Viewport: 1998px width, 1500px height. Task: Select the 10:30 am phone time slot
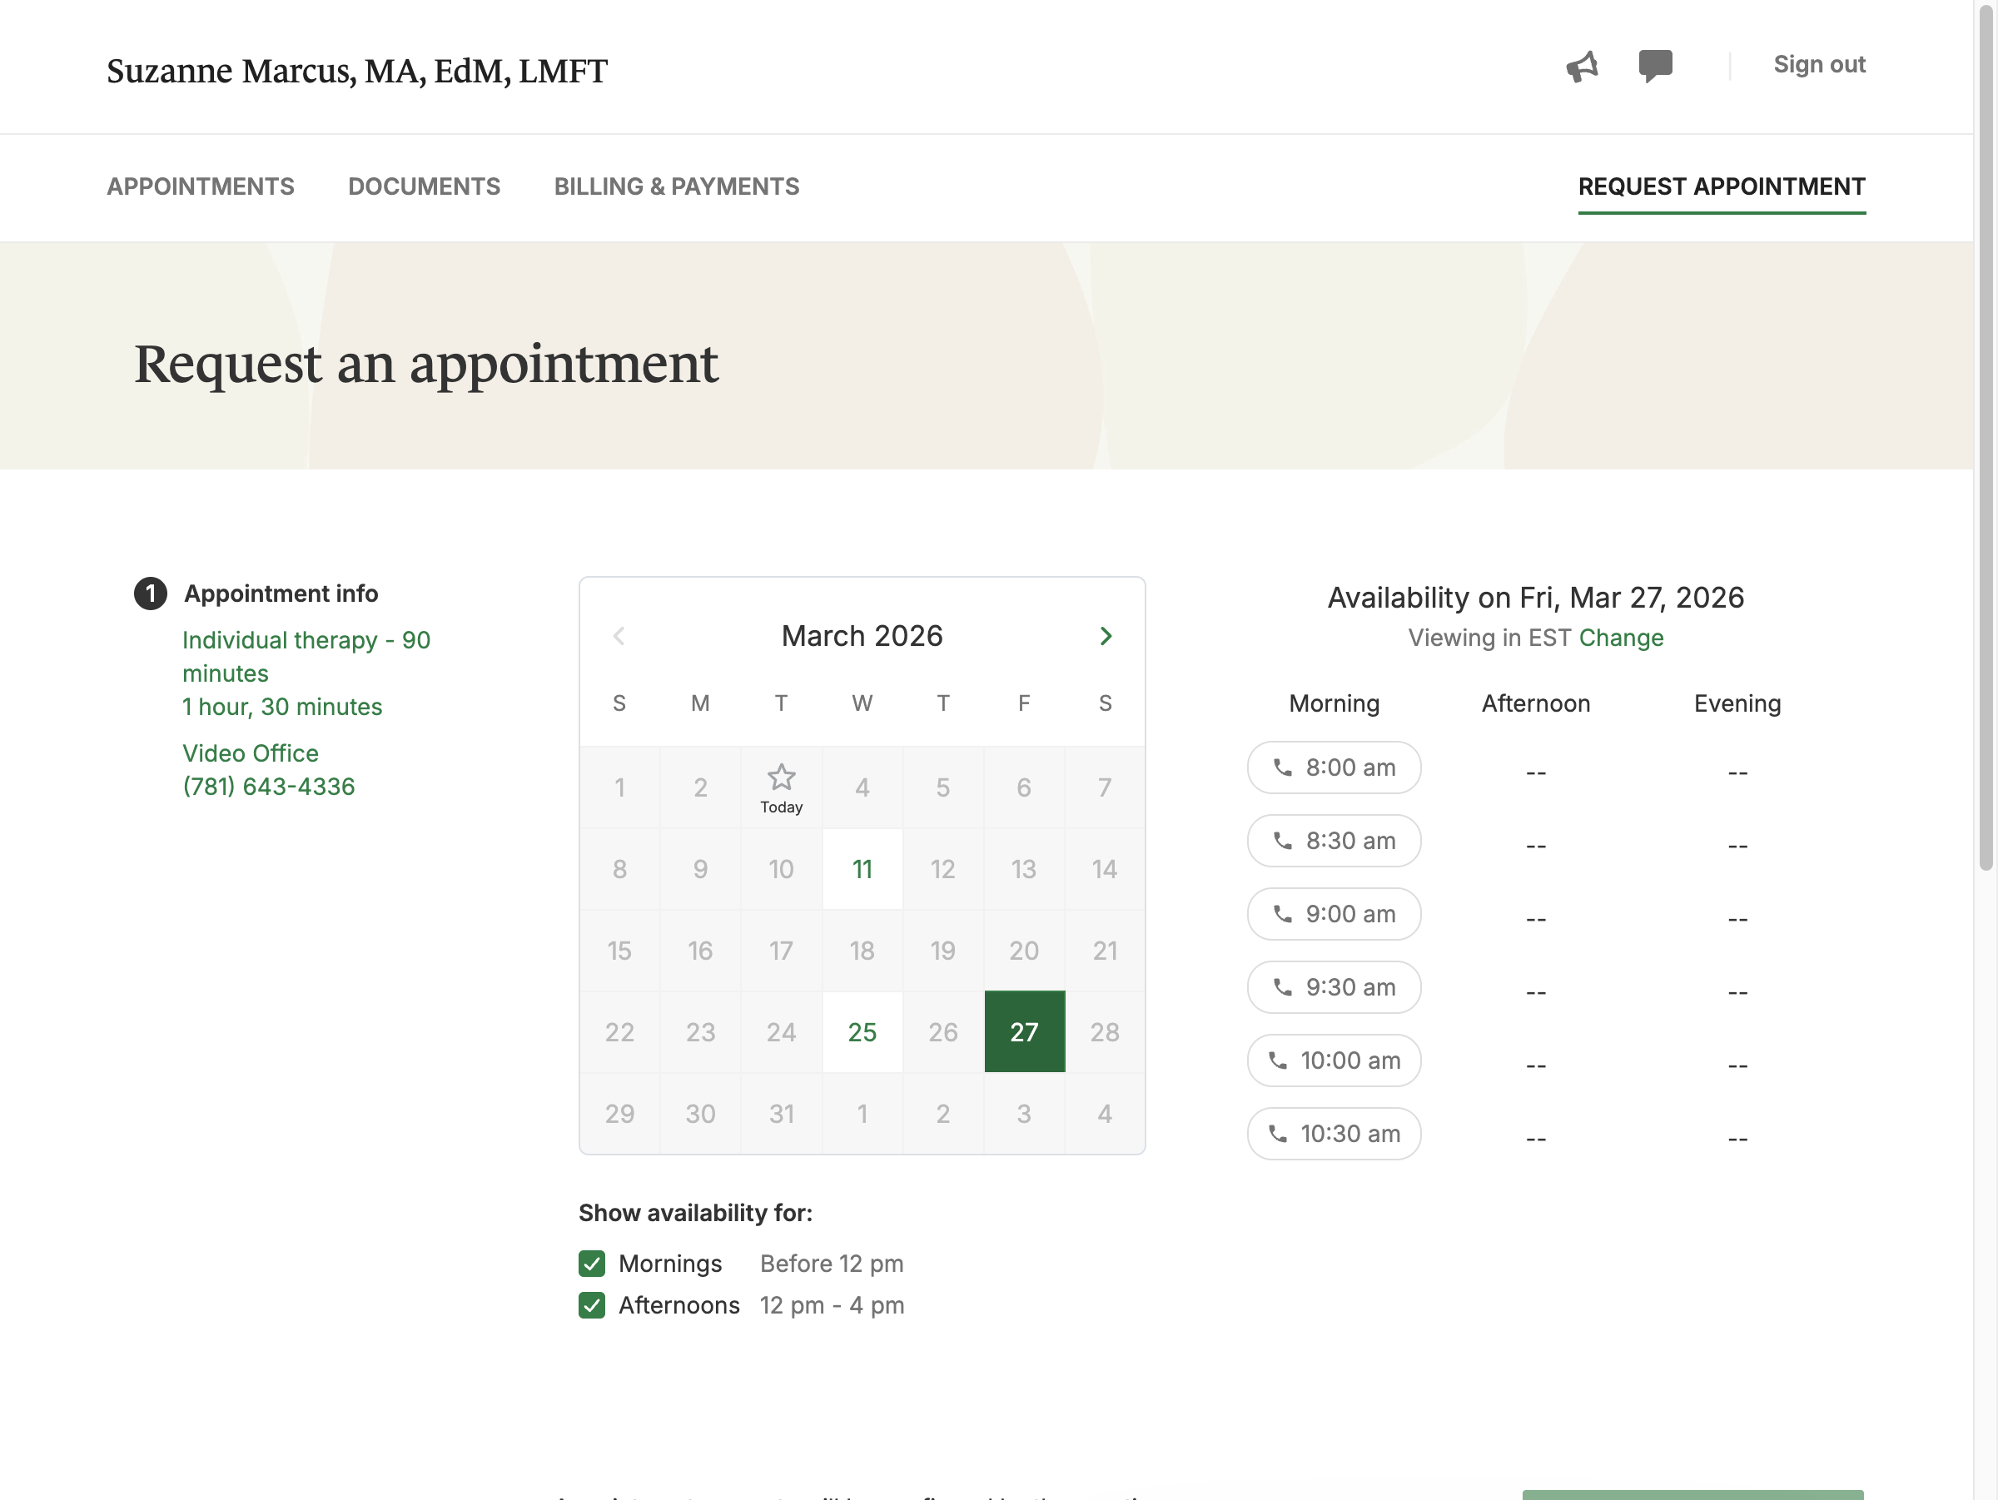1333,1134
